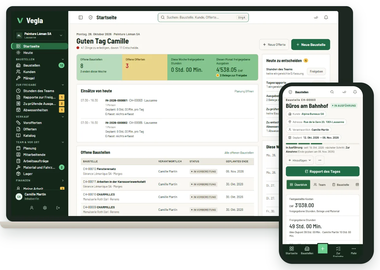Open Vorofferten in the sidebar
Viewport: 380px width, 270px height.
[40, 123]
